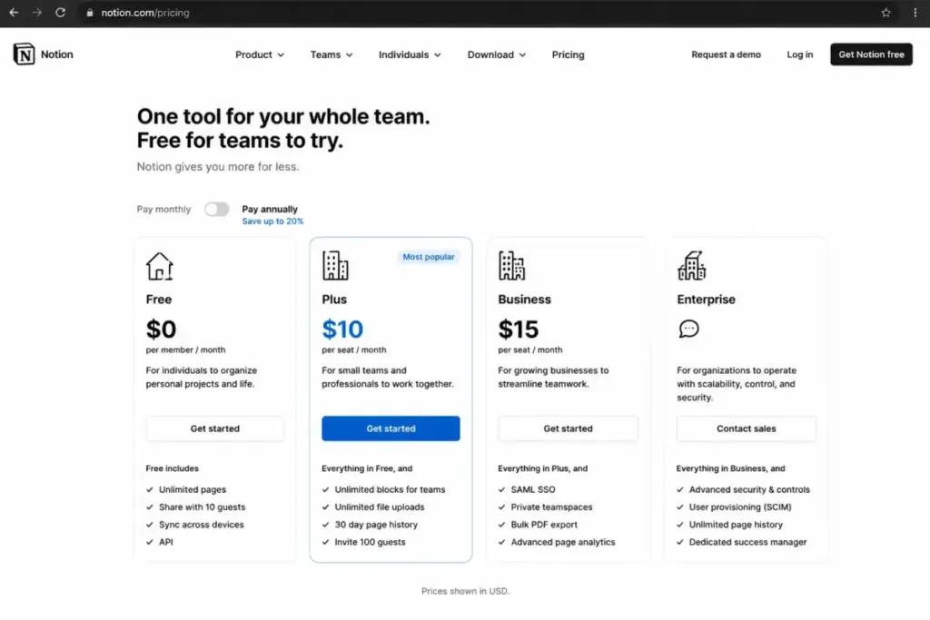This screenshot has height=620, width=930.
Task: Click the $0 price on Free plan
Action: (161, 329)
